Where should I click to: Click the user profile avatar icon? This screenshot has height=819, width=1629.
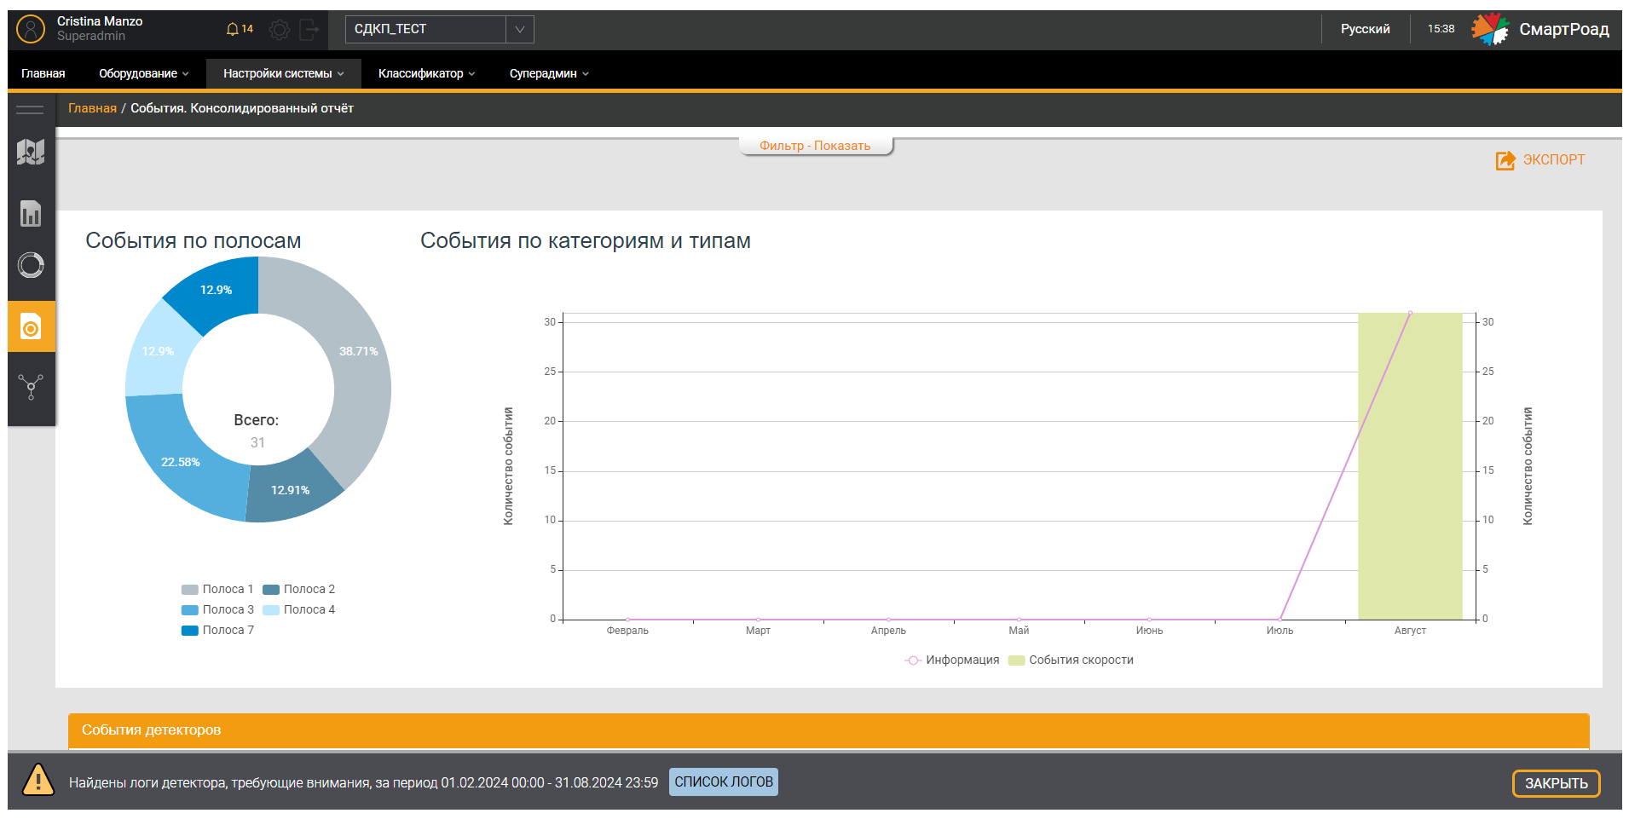(31, 29)
